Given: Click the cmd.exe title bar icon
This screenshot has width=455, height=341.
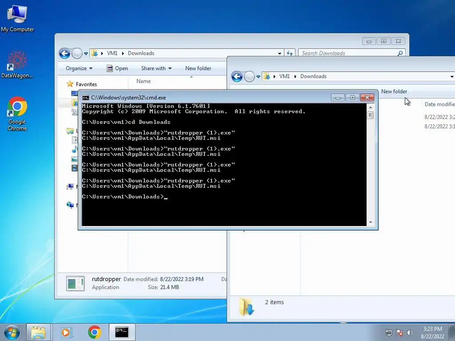Looking at the screenshot, I should (x=85, y=98).
